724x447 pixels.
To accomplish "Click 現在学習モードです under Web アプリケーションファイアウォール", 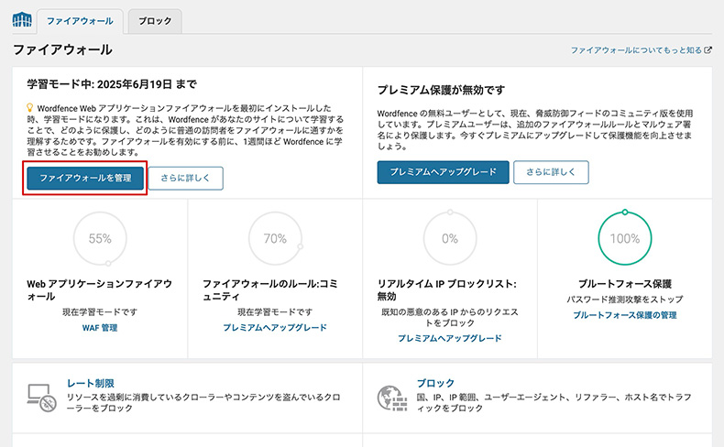I will pyautogui.click(x=100, y=312).
